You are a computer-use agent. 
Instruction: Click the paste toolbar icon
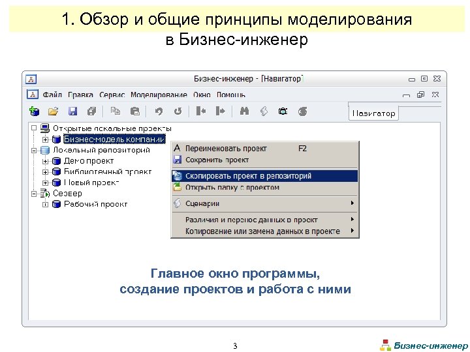click(x=135, y=111)
